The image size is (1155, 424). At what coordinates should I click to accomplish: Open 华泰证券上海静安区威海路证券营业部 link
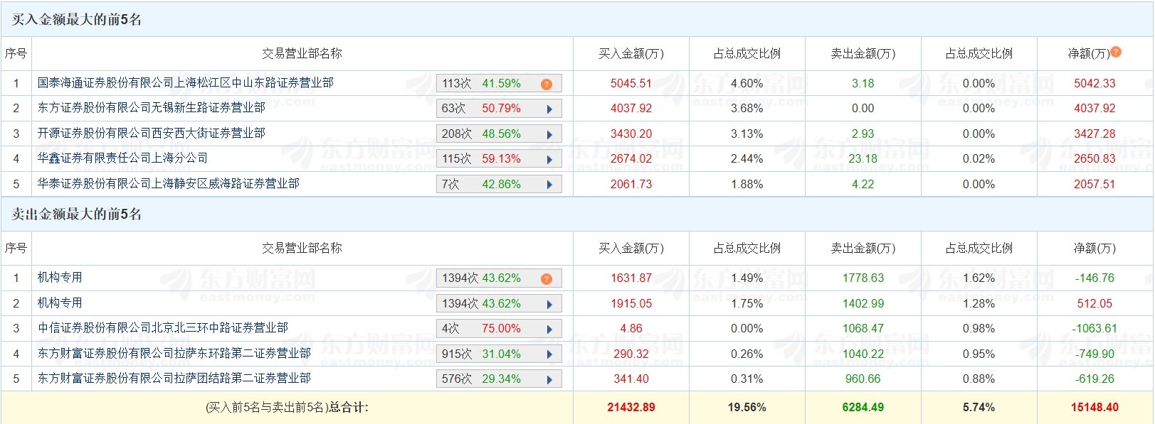pos(169,183)
